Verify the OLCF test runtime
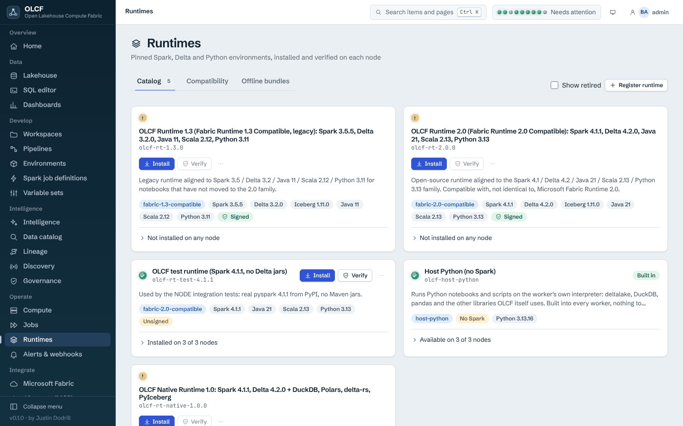 tap(355, 275)
